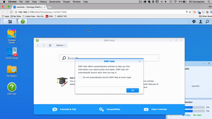Open the Options dropdown in DSM Help

(x=61, y=45)
